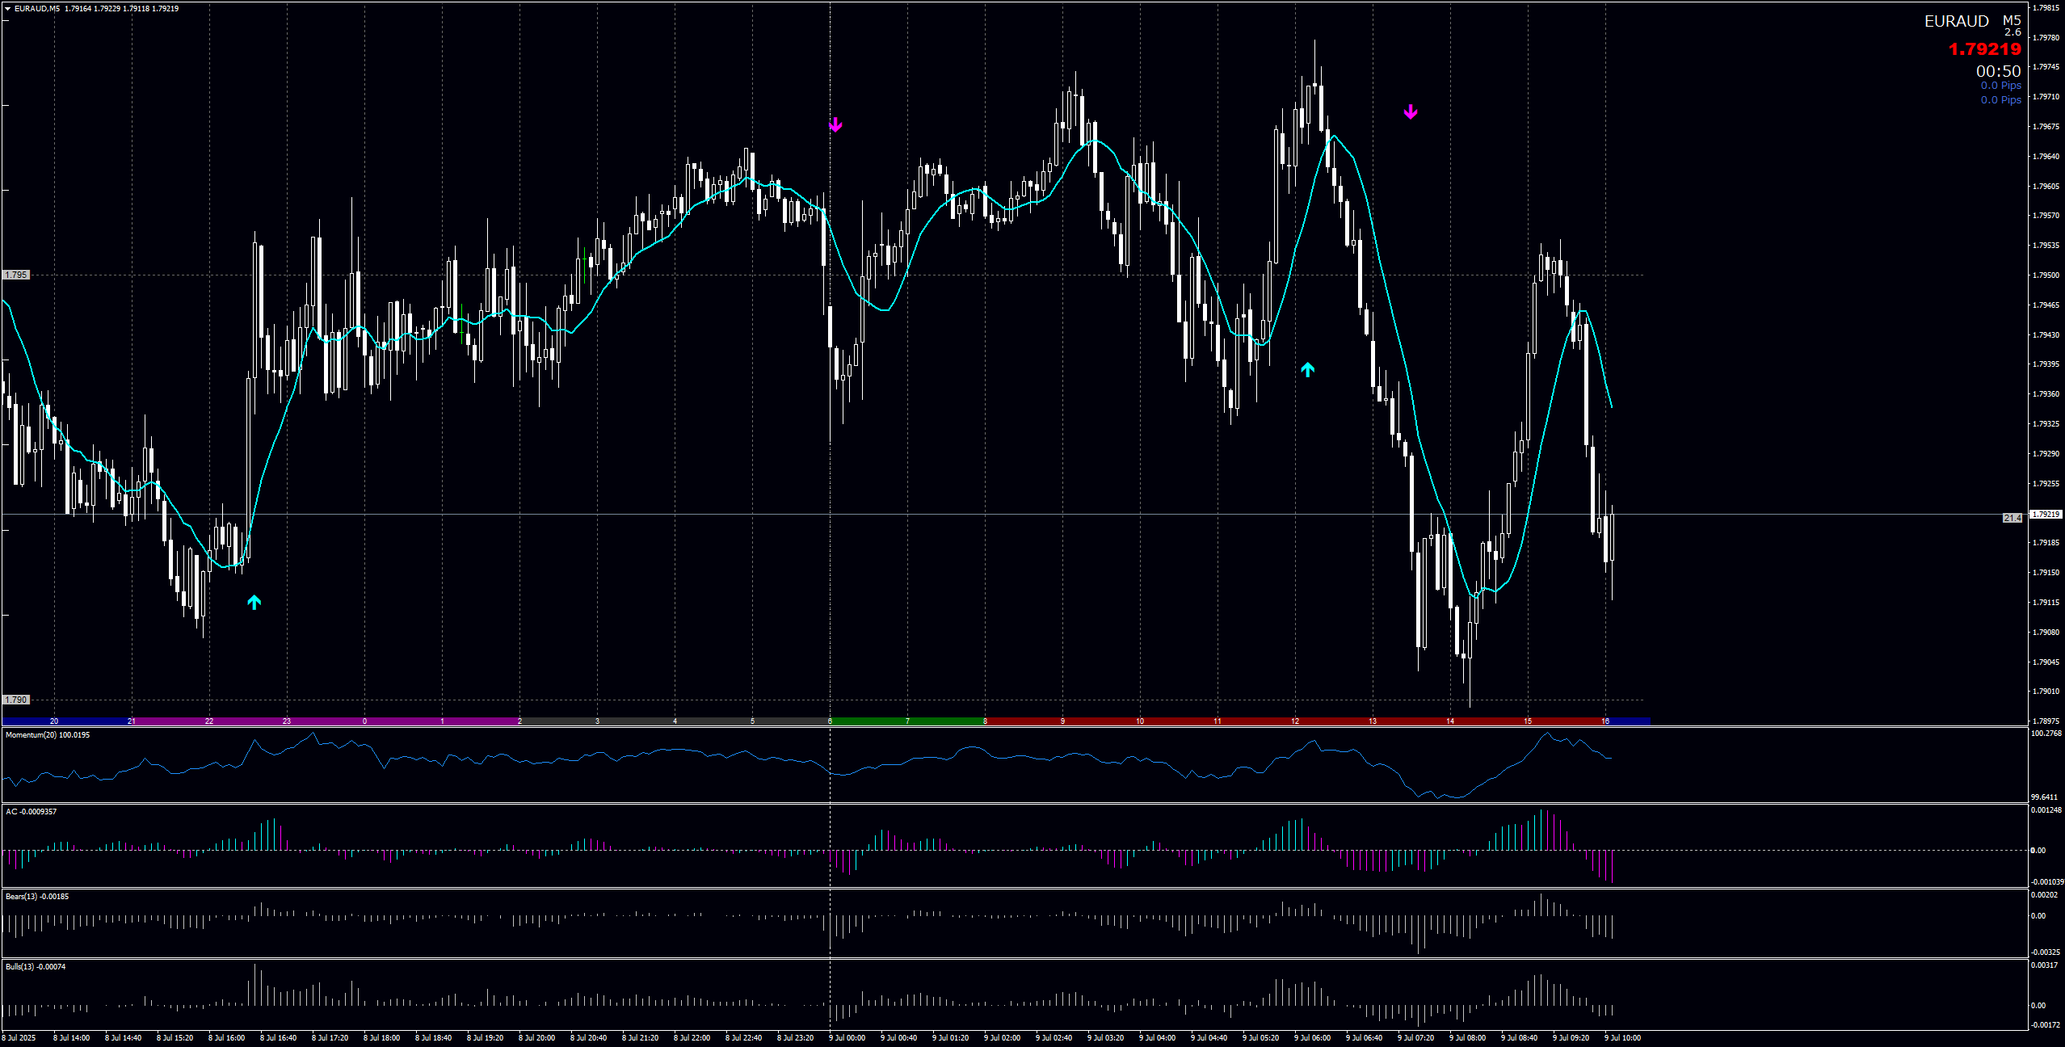Click the -0.00172 Bulls scale value
The image size is (2065, 1047).
(2046, 1025)
